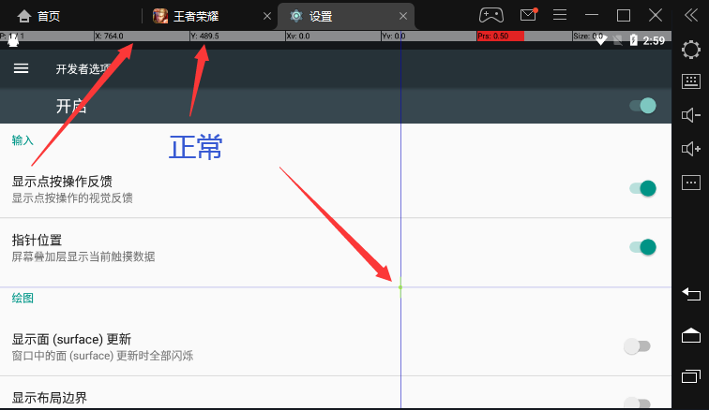
Task: Click the gamepad key-mapping icon
Action: coord(491,15)
